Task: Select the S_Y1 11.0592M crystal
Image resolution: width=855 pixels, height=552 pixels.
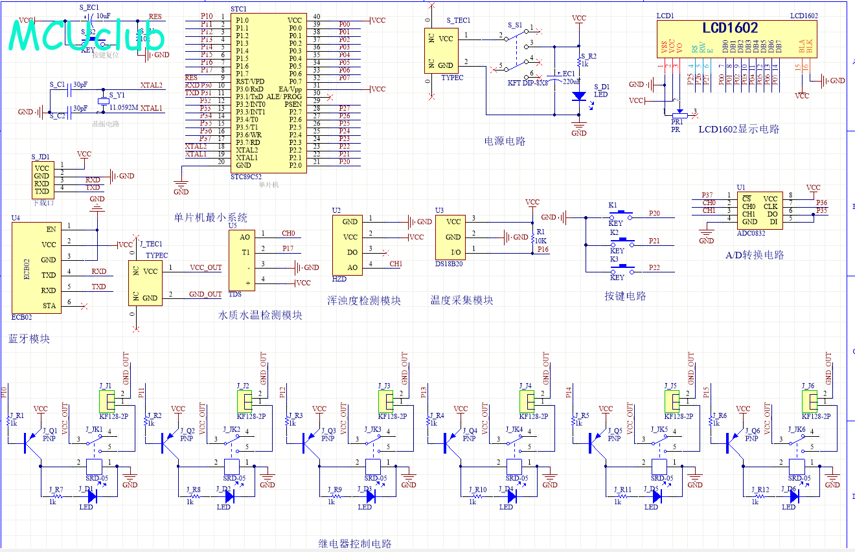Action: [x=103, y=100]
